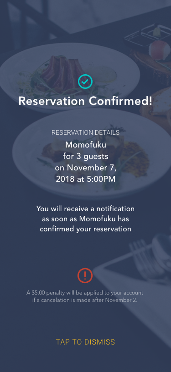Click the cancelation after November 2 line
This screenshot has width=171, height=372.
pos(85,300)
